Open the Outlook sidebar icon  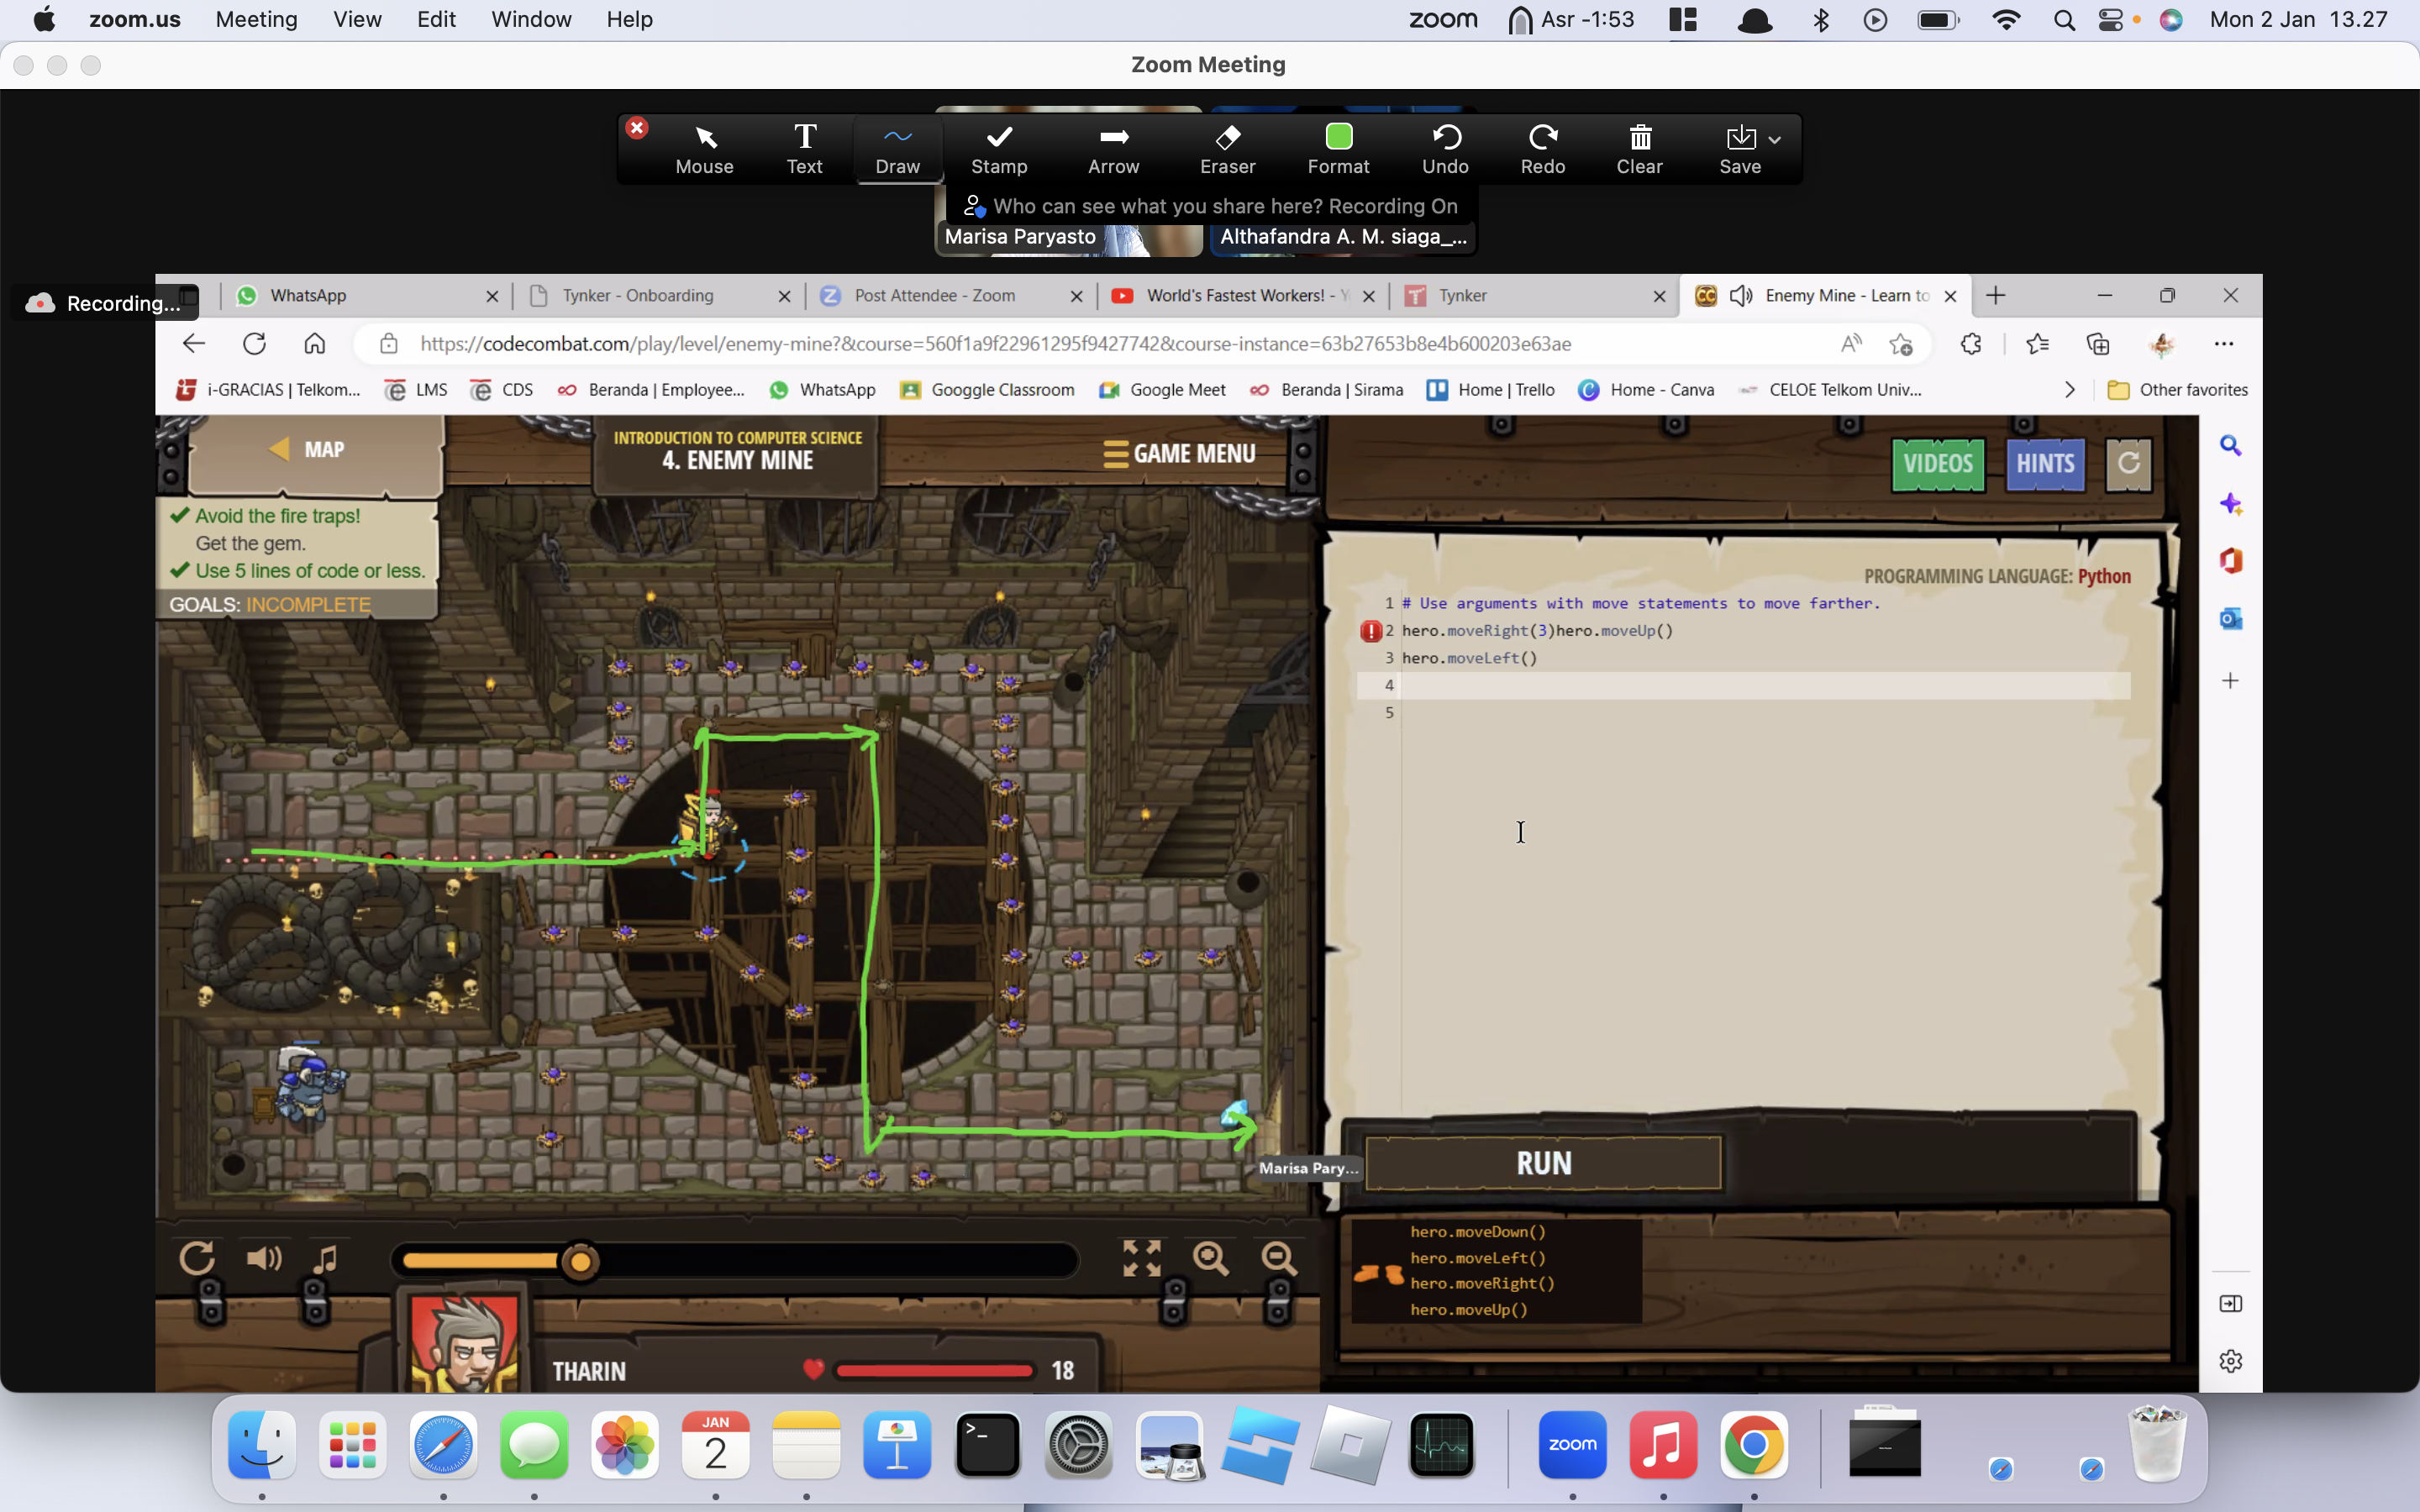2230,619
